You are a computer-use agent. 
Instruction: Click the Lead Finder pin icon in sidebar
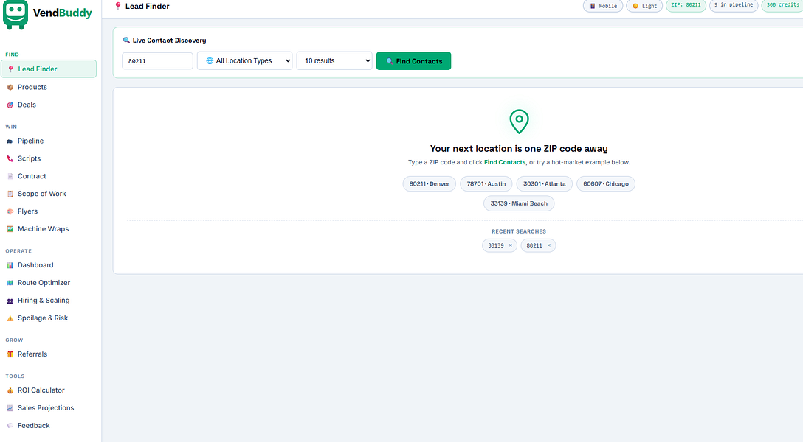pos(10,69)
